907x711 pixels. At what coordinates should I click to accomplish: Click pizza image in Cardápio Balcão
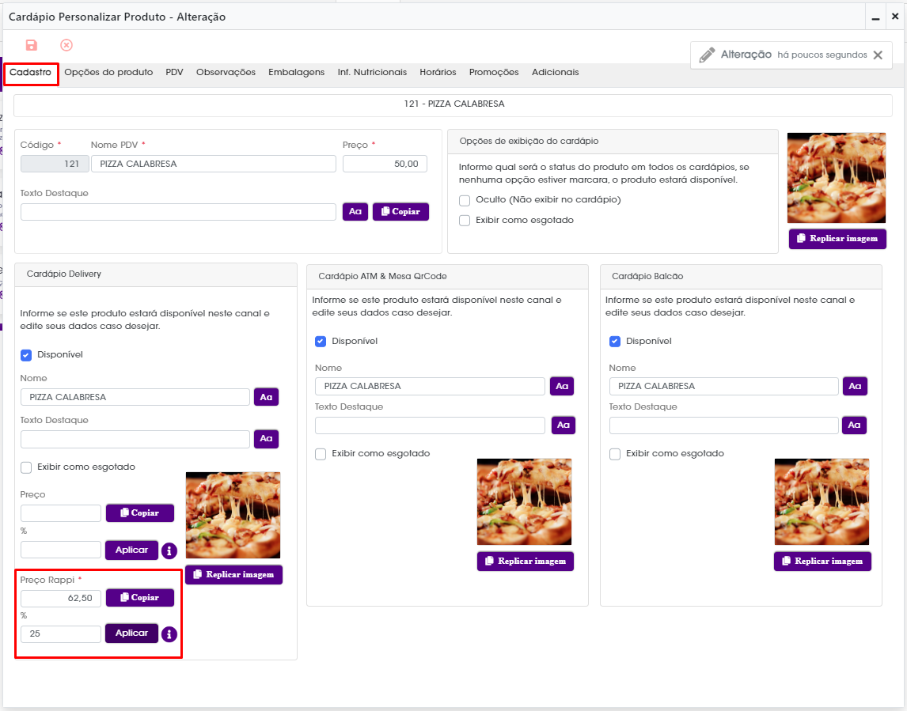822,501
